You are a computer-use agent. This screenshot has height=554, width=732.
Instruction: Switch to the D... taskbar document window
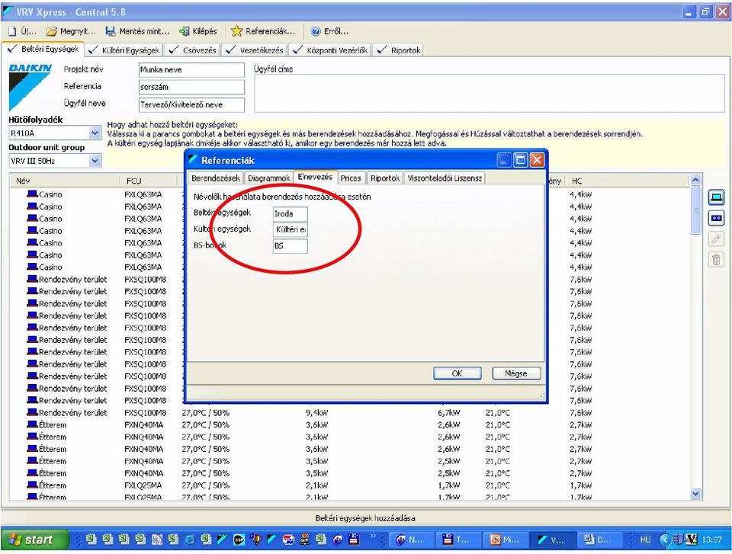(599, 540)
